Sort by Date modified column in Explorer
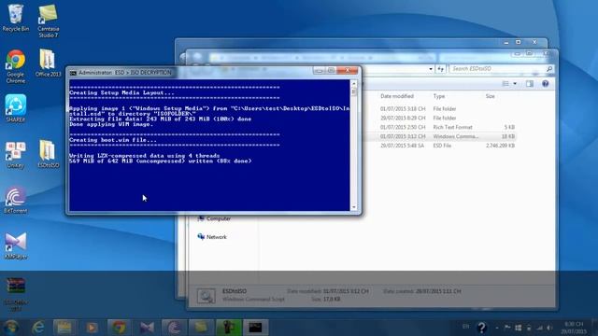The height and width of the screenshot is (336, 598). [396, 96]
